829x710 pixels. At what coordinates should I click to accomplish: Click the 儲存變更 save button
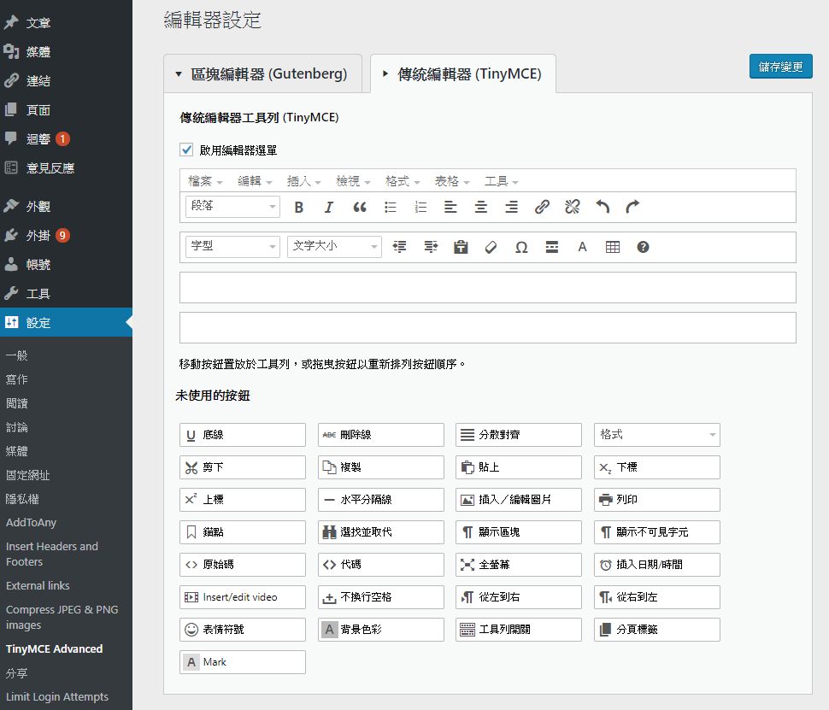coord(781,67)
